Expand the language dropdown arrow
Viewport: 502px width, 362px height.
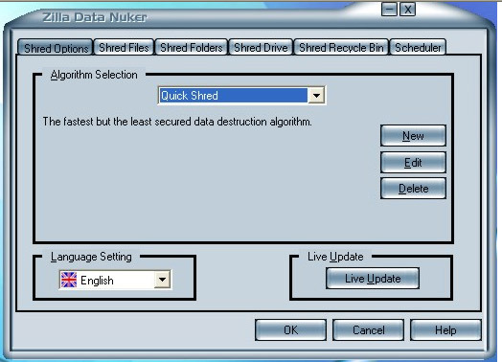[x=162, y=280]
